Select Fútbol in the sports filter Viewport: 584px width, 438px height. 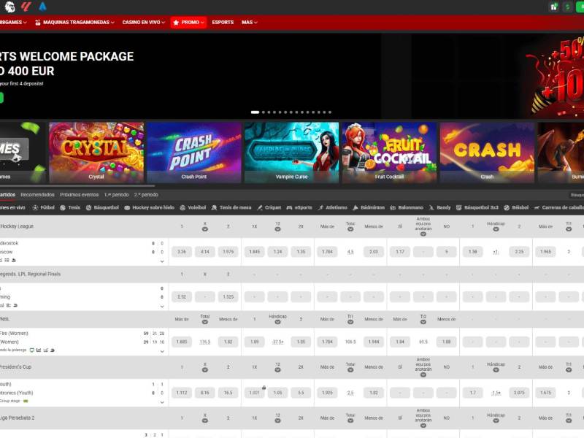click(44, 208)
